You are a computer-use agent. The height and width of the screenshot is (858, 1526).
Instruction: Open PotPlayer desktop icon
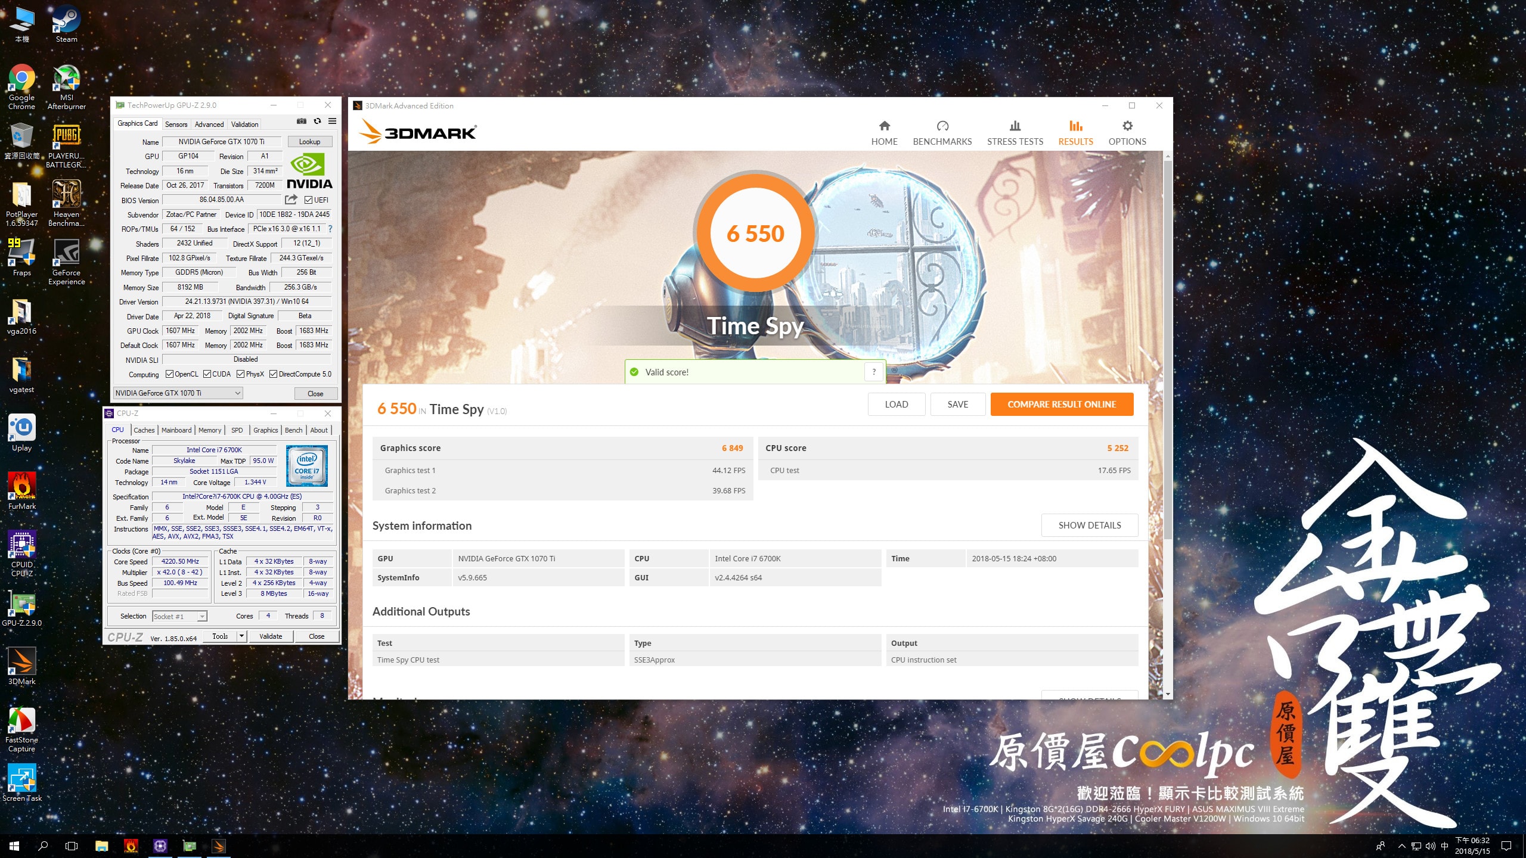click(x=22, y=204)
